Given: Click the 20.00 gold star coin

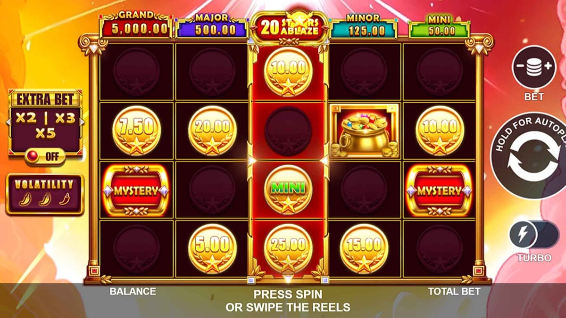Looking at the screenshot, I should (x=212, y=130).
